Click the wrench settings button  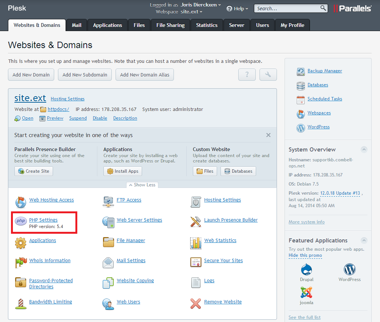[268, 75]
